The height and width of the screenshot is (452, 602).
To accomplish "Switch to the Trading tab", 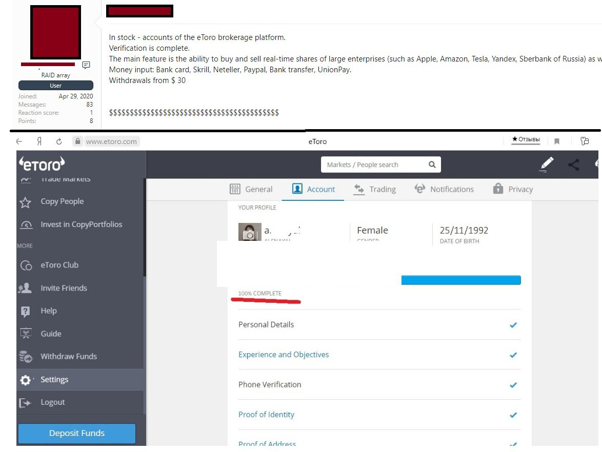I will click(x=375, y=189).
